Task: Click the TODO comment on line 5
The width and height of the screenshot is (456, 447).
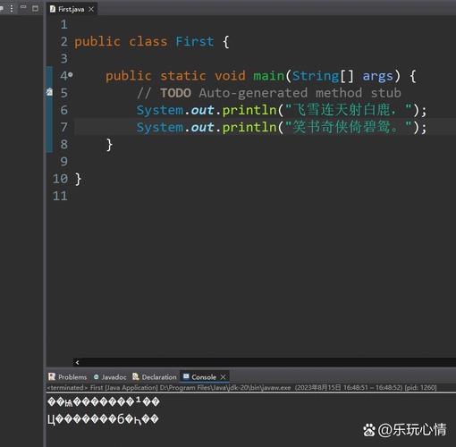Action: click(x=269, y=93)
